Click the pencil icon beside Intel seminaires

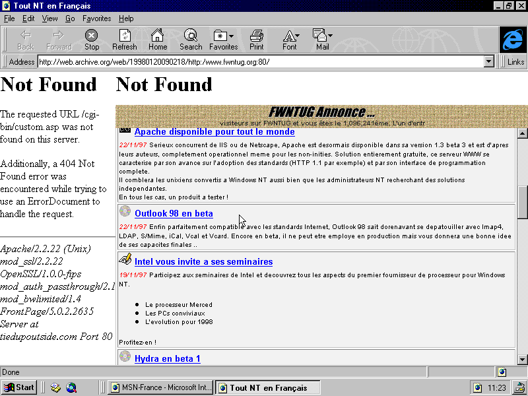(125, 259)
